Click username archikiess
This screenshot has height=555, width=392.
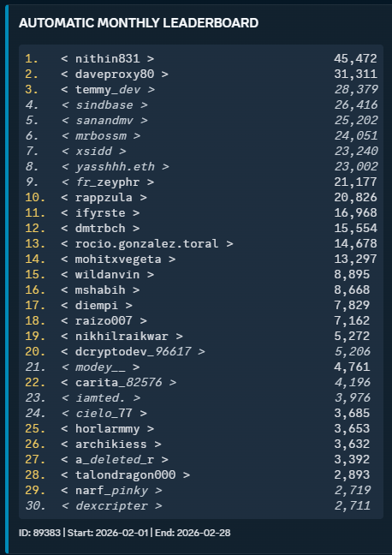[111, 445]
